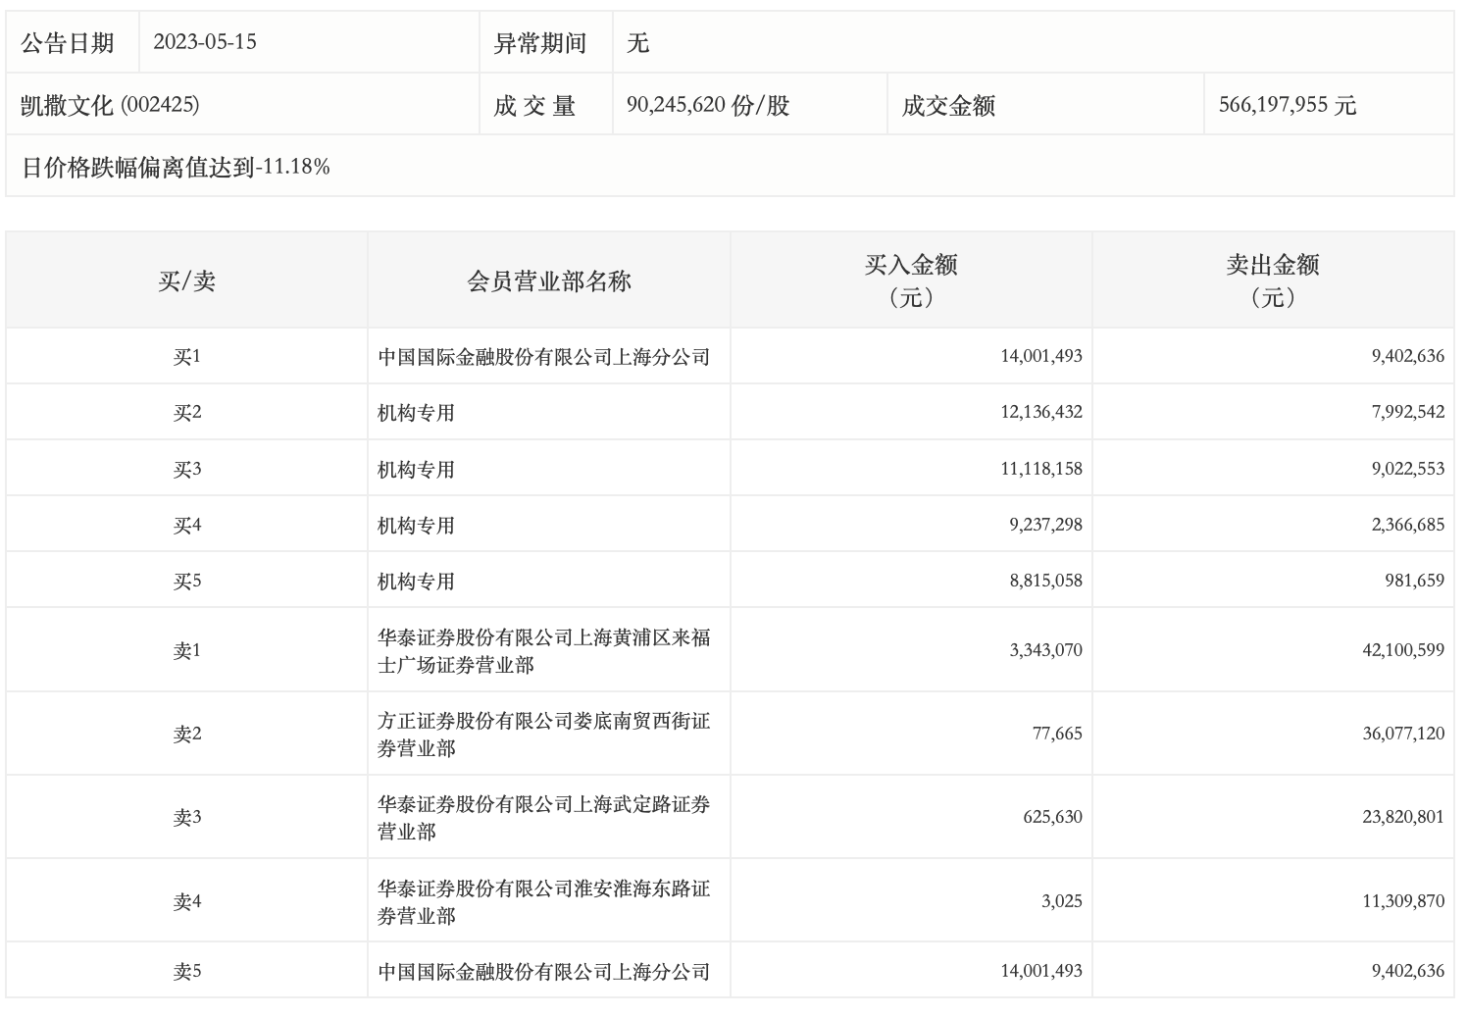Screen dimensions: 1467x1016
Task: Open 华泰证券上海黄浦区来福士广场 branch name
Action: click(x=543, y=651)
